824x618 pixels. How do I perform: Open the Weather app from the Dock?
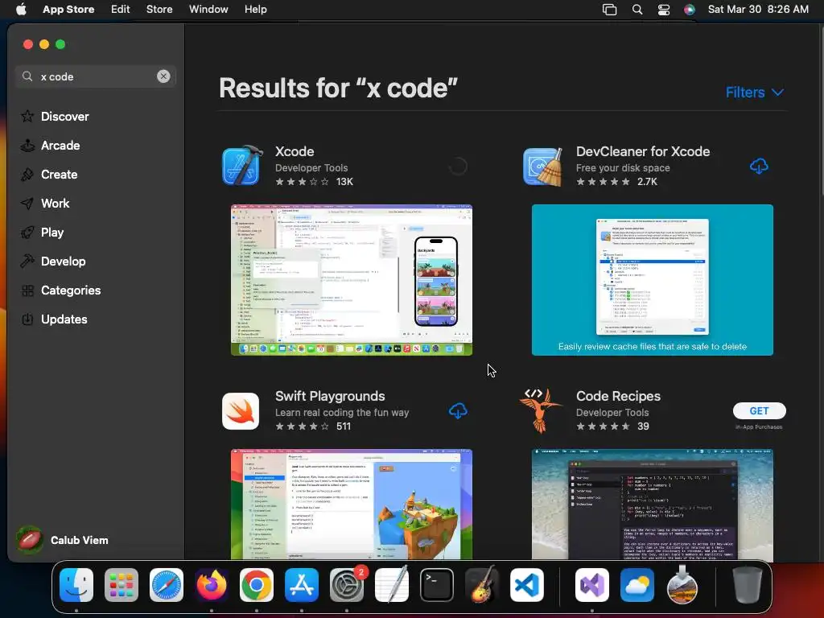[637, 585]
